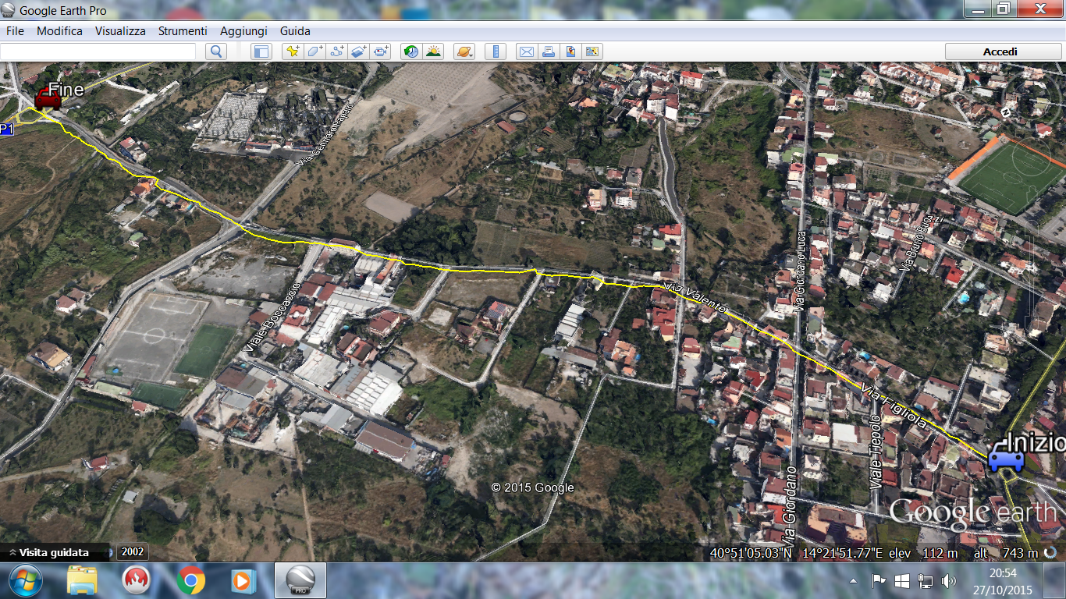The height and width of the screenshot is (599, 1066).
Task: Click the Record a Tour camera icon
Action: click(381, 51)
